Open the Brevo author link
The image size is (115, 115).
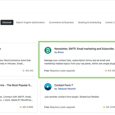(x=61, y=52)
